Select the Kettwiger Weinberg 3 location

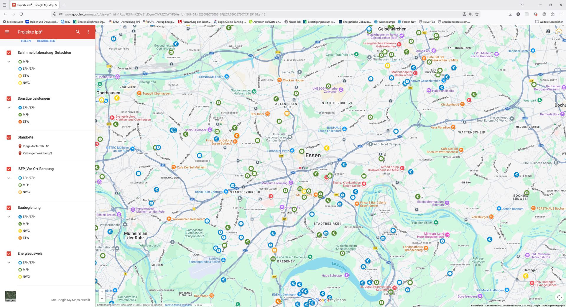coord(34,153)
